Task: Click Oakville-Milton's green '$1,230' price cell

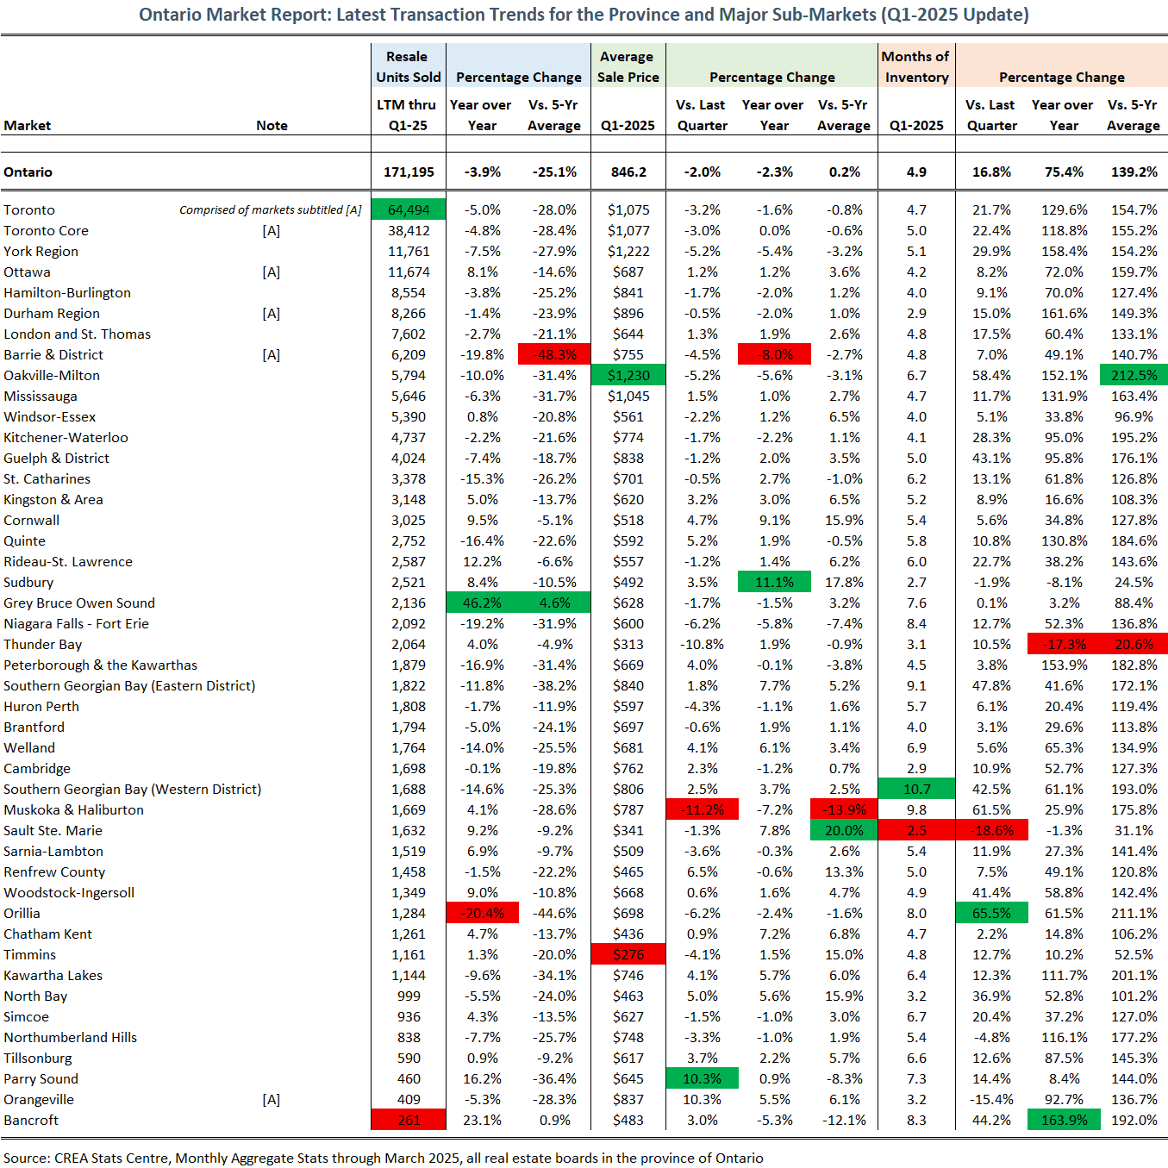Action: 628,375
